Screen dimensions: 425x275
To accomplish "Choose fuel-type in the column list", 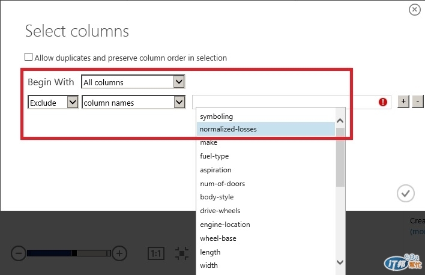I will coord(214,156).
